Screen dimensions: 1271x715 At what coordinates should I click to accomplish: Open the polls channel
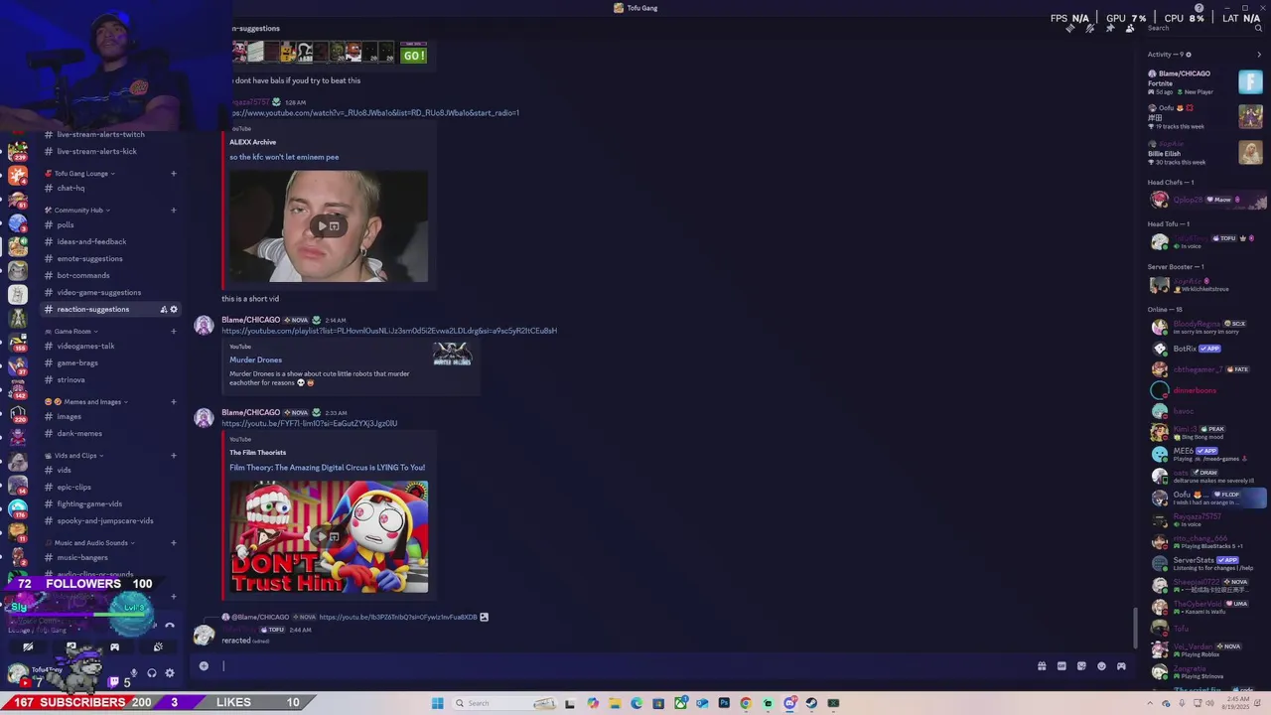coord(66,224)
